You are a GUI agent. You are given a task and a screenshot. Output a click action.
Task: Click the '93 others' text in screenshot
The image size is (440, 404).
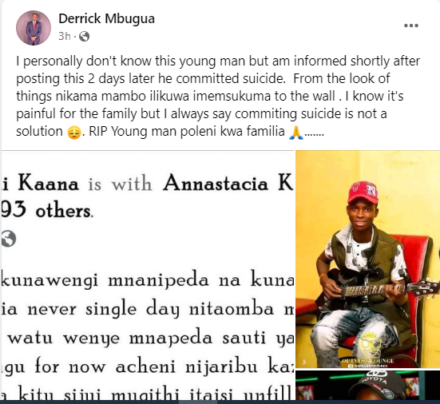tap(46, 210)
